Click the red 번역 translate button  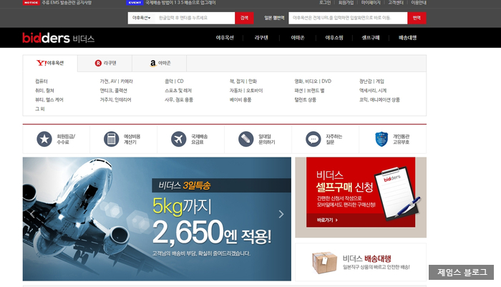(417, 18)
